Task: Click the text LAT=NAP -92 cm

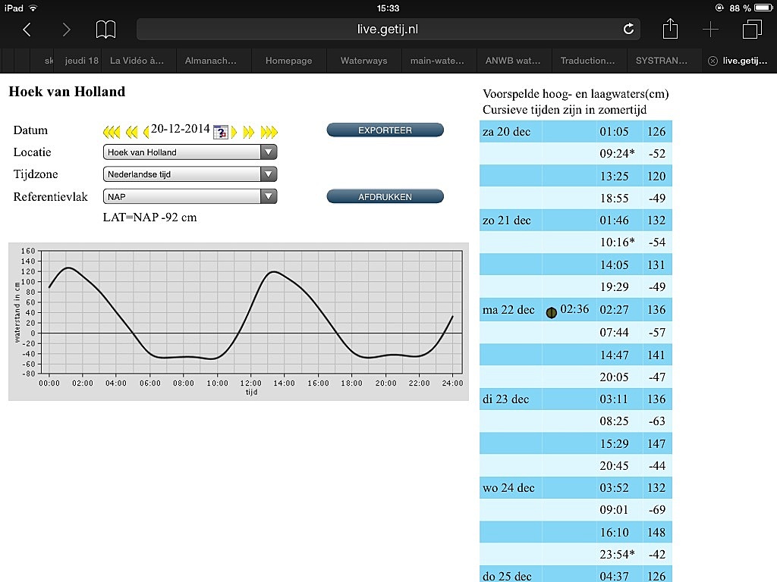Action: click(149, 217)
